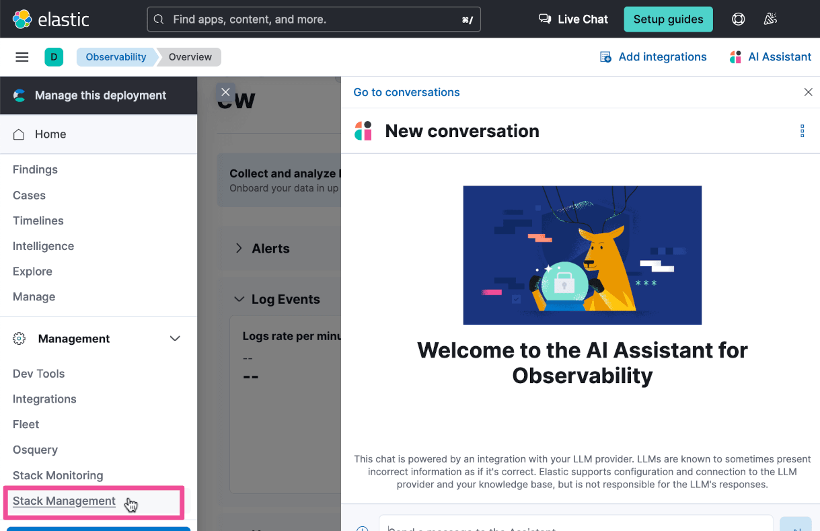Click the Elastic logo in header
This screenshot has height=531, width=820.
coord(50,19)
